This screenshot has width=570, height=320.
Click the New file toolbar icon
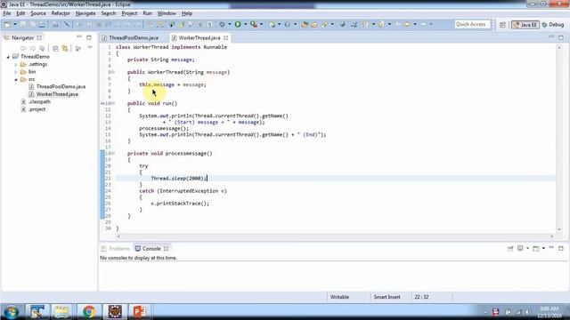7,24
